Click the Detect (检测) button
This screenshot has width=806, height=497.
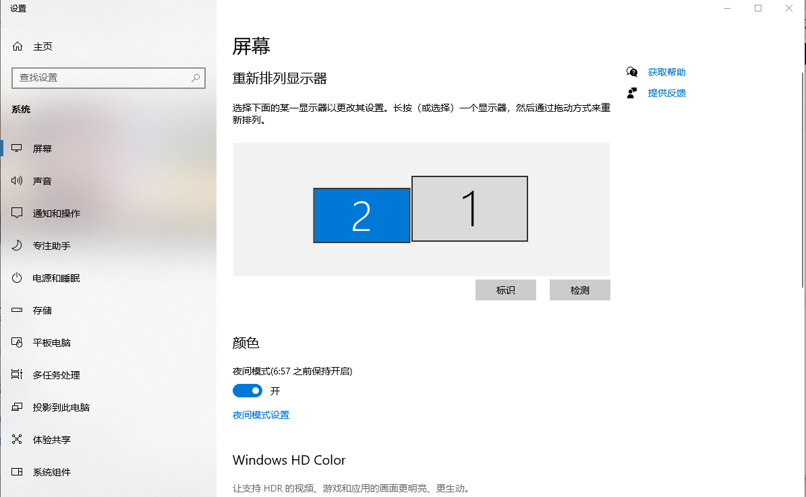point(580,290)
